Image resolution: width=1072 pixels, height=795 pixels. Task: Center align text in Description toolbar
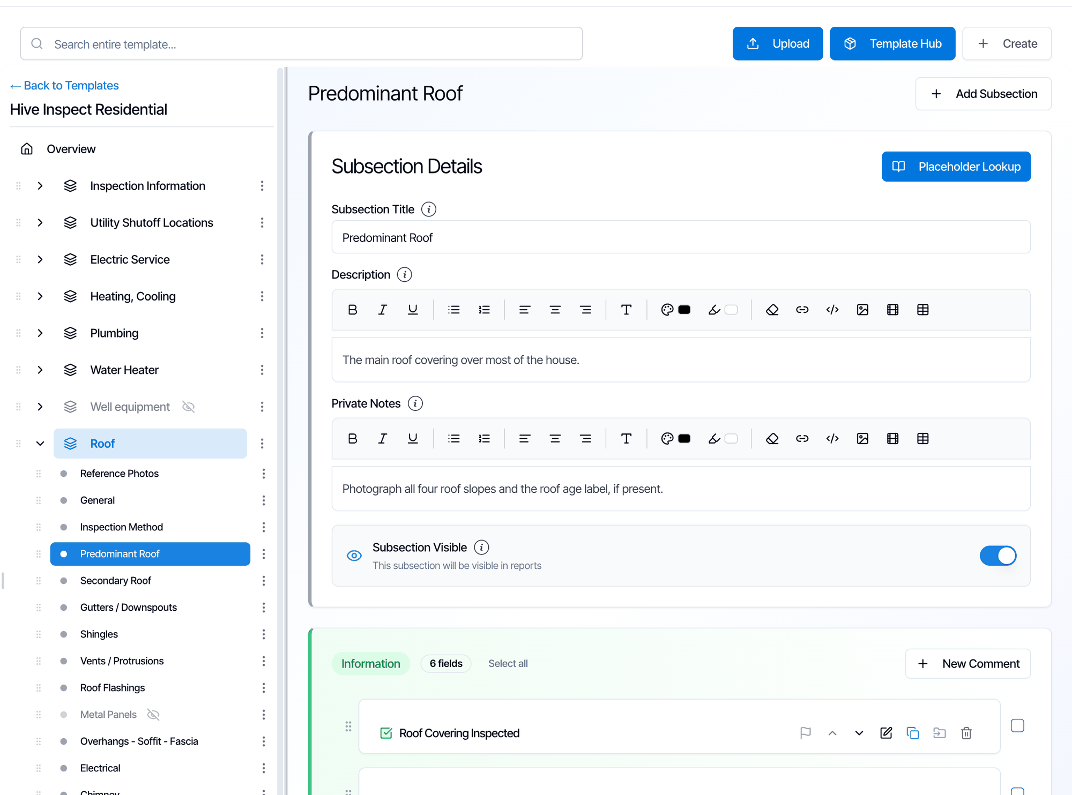point(555,310)
